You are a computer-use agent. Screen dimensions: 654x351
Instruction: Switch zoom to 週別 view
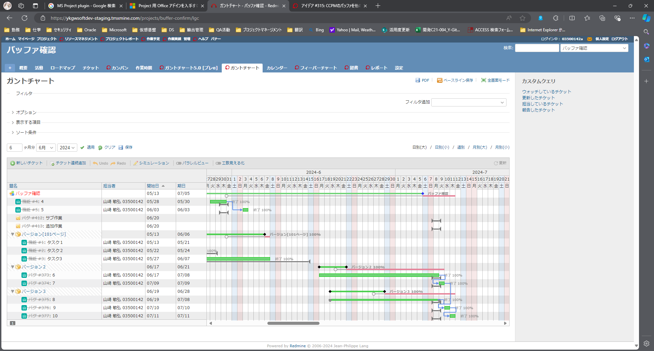pyautogui.click(x=461, y=147)
